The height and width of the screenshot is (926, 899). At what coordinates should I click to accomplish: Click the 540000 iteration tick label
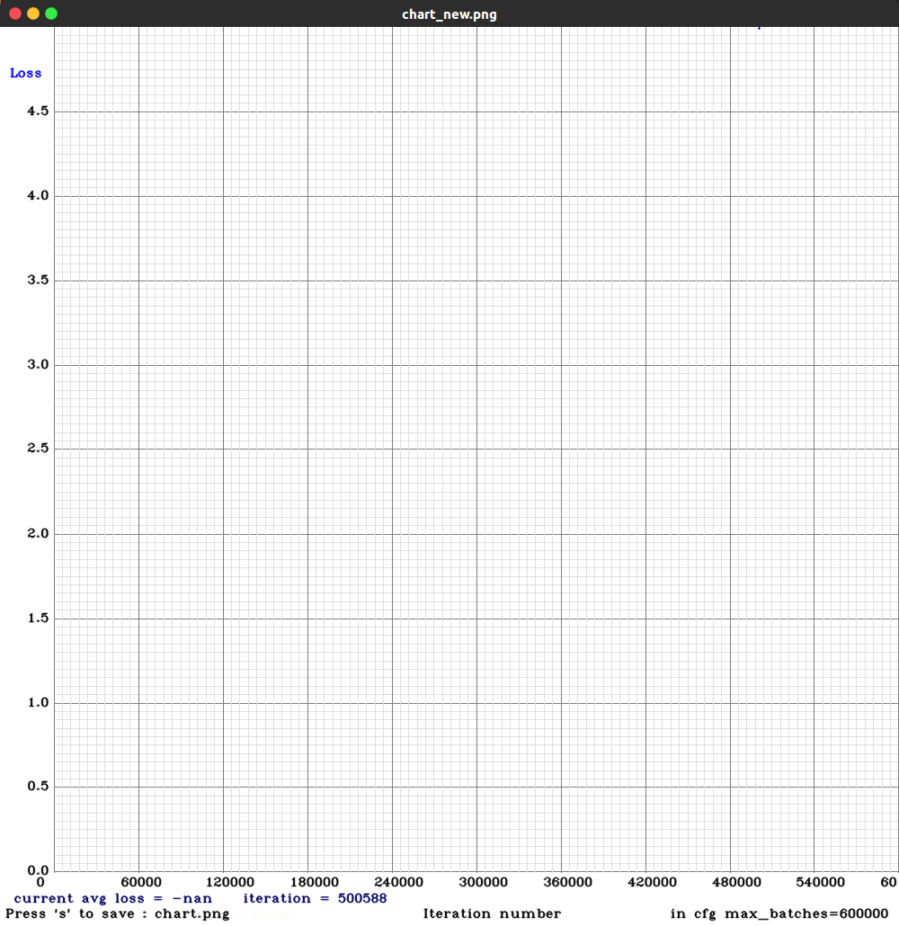tap(821, 882)
